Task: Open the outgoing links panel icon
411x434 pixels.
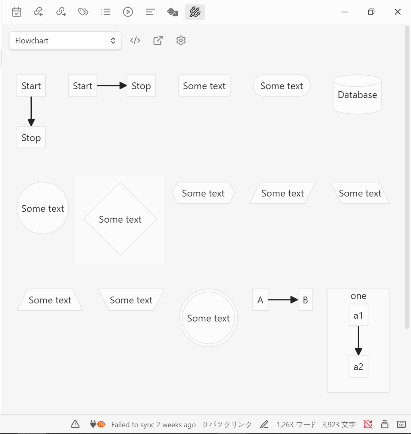Action: (x=61, y=12)
